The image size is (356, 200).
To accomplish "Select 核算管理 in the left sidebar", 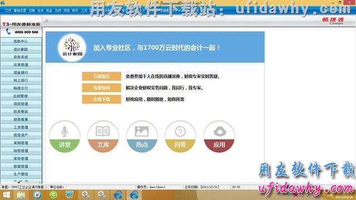I will [21, 167].
